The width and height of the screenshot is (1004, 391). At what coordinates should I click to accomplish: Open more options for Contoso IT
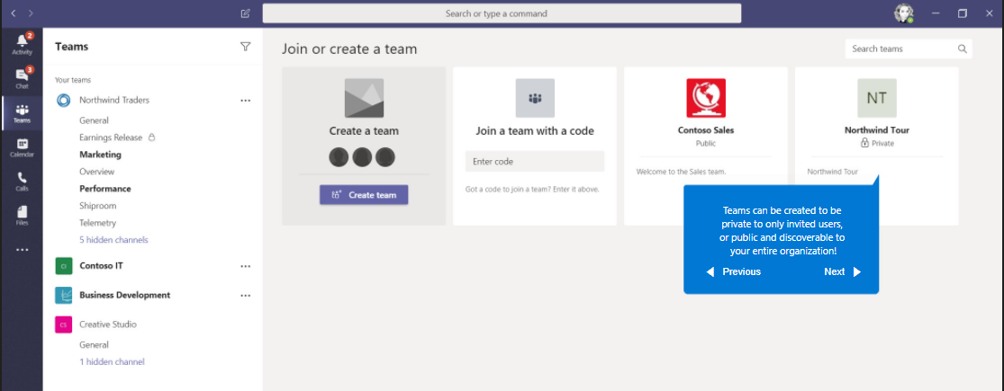[x=245, y=266]
